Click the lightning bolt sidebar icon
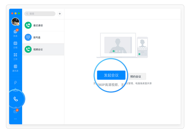Image resolution: width=191 pixels, height=136 pixels. pyautogui.click(x=15, y=82)
